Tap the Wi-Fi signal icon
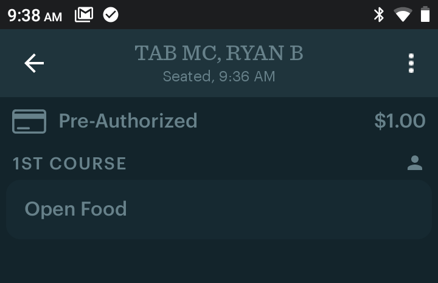 [x=402, y=15]
